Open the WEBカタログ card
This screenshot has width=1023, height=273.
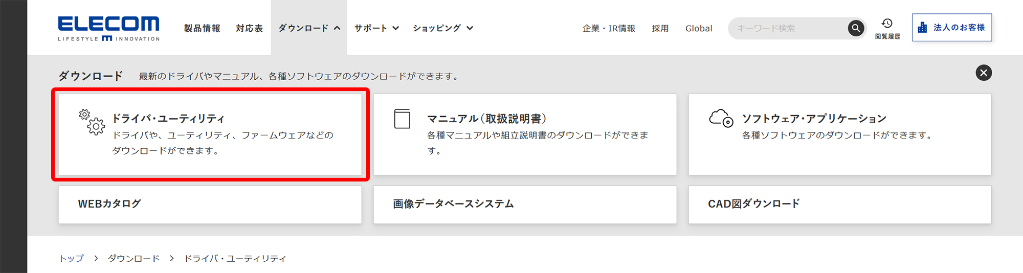tap(210, 204)
